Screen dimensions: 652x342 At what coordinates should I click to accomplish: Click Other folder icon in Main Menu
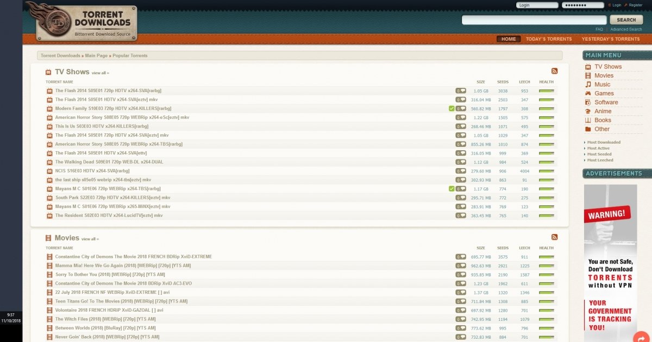click(x=588, y=129)
